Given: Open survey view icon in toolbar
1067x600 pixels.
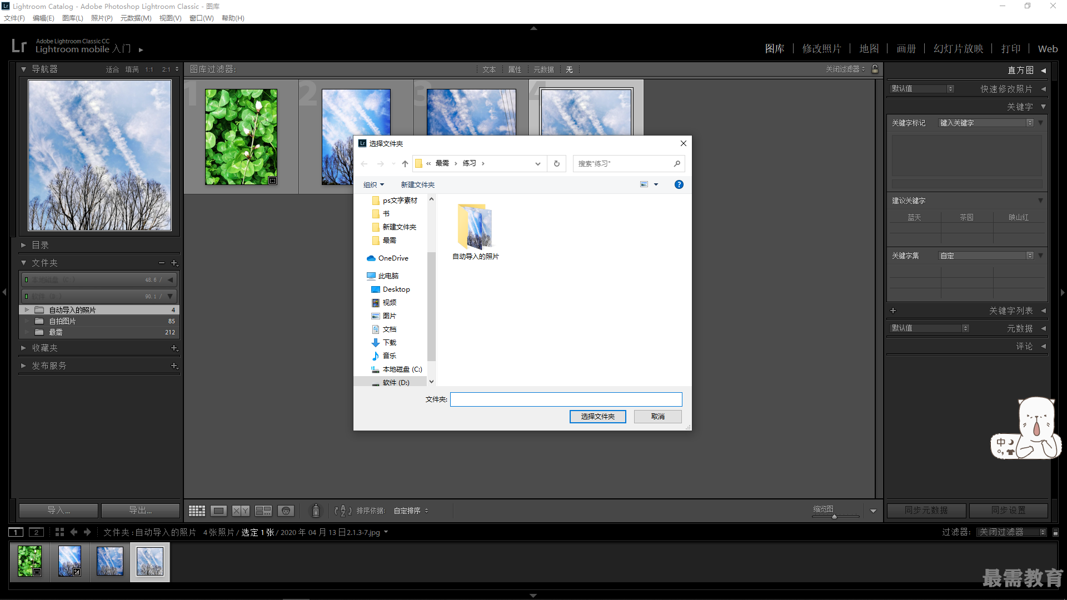Looking at the screenshot, I should (x=263, y=511).
